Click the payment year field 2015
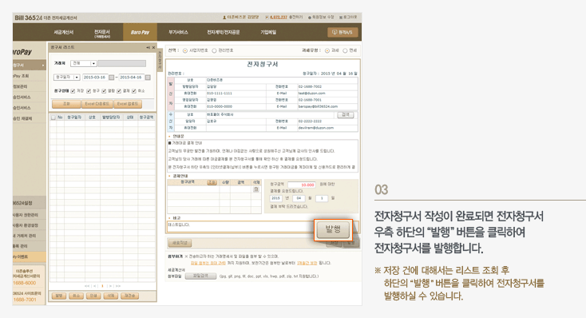 (275, 198)
